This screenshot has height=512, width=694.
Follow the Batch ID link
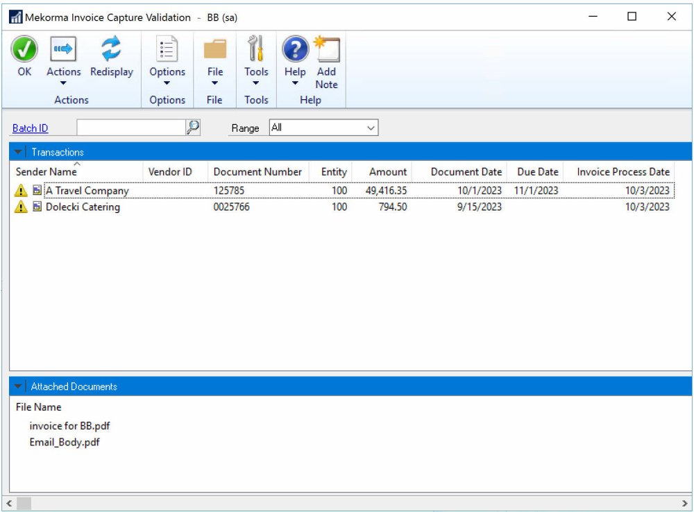click(30, 128)
